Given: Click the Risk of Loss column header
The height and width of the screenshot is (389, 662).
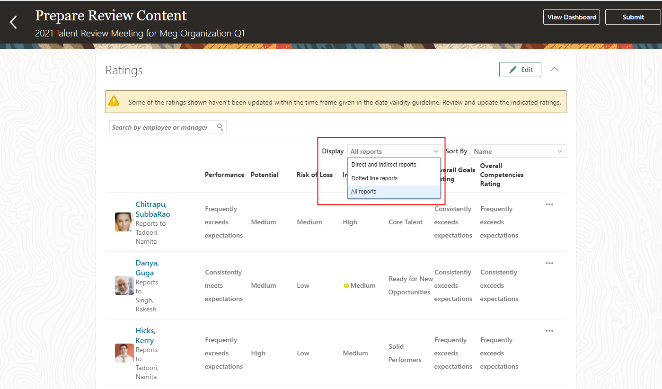Looking at the screenshot, I should click(x=315, y=175).
